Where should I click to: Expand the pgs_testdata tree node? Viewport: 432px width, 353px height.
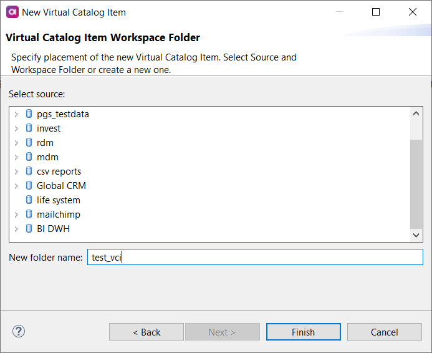[16, 114]
